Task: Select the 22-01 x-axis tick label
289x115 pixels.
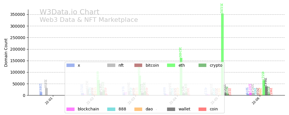Action: (x=49, y=101)
